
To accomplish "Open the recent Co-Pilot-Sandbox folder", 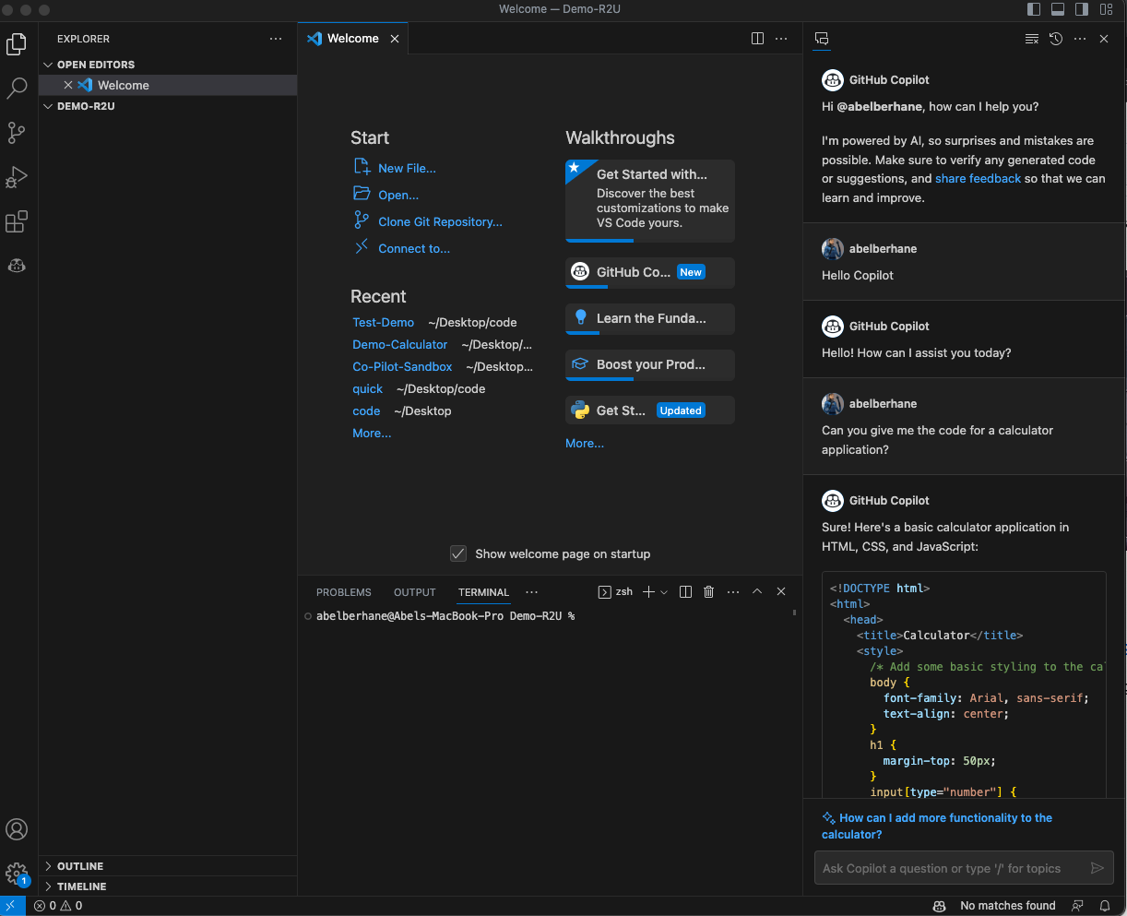I will (x=402, y=366).
